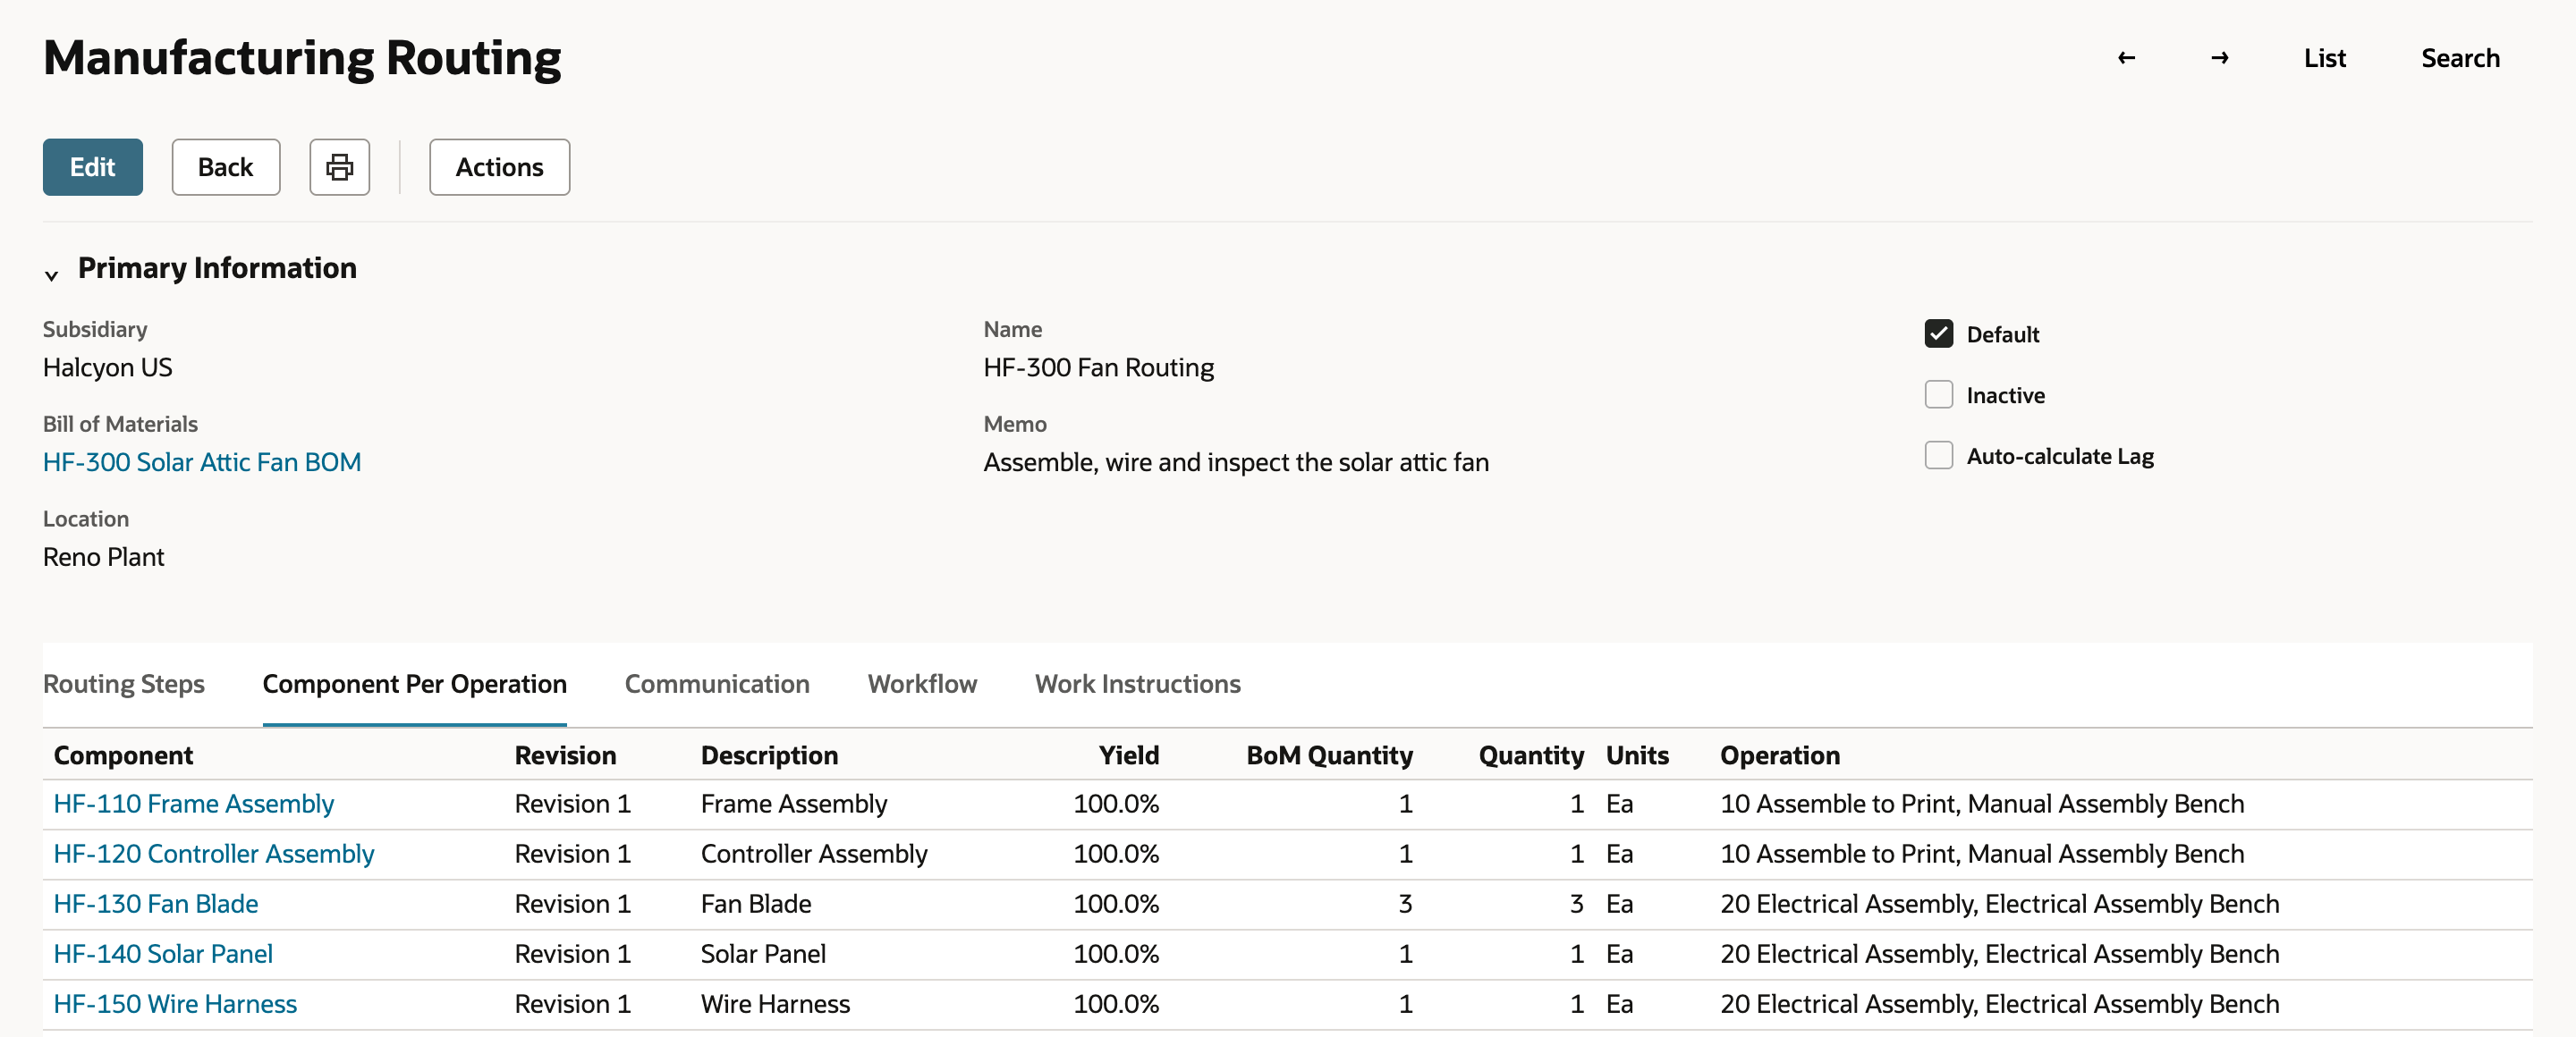Click the Component column header
The height and width of the screenshot is (1037, 2576).
pyautogui.click(x=123, y=755)
